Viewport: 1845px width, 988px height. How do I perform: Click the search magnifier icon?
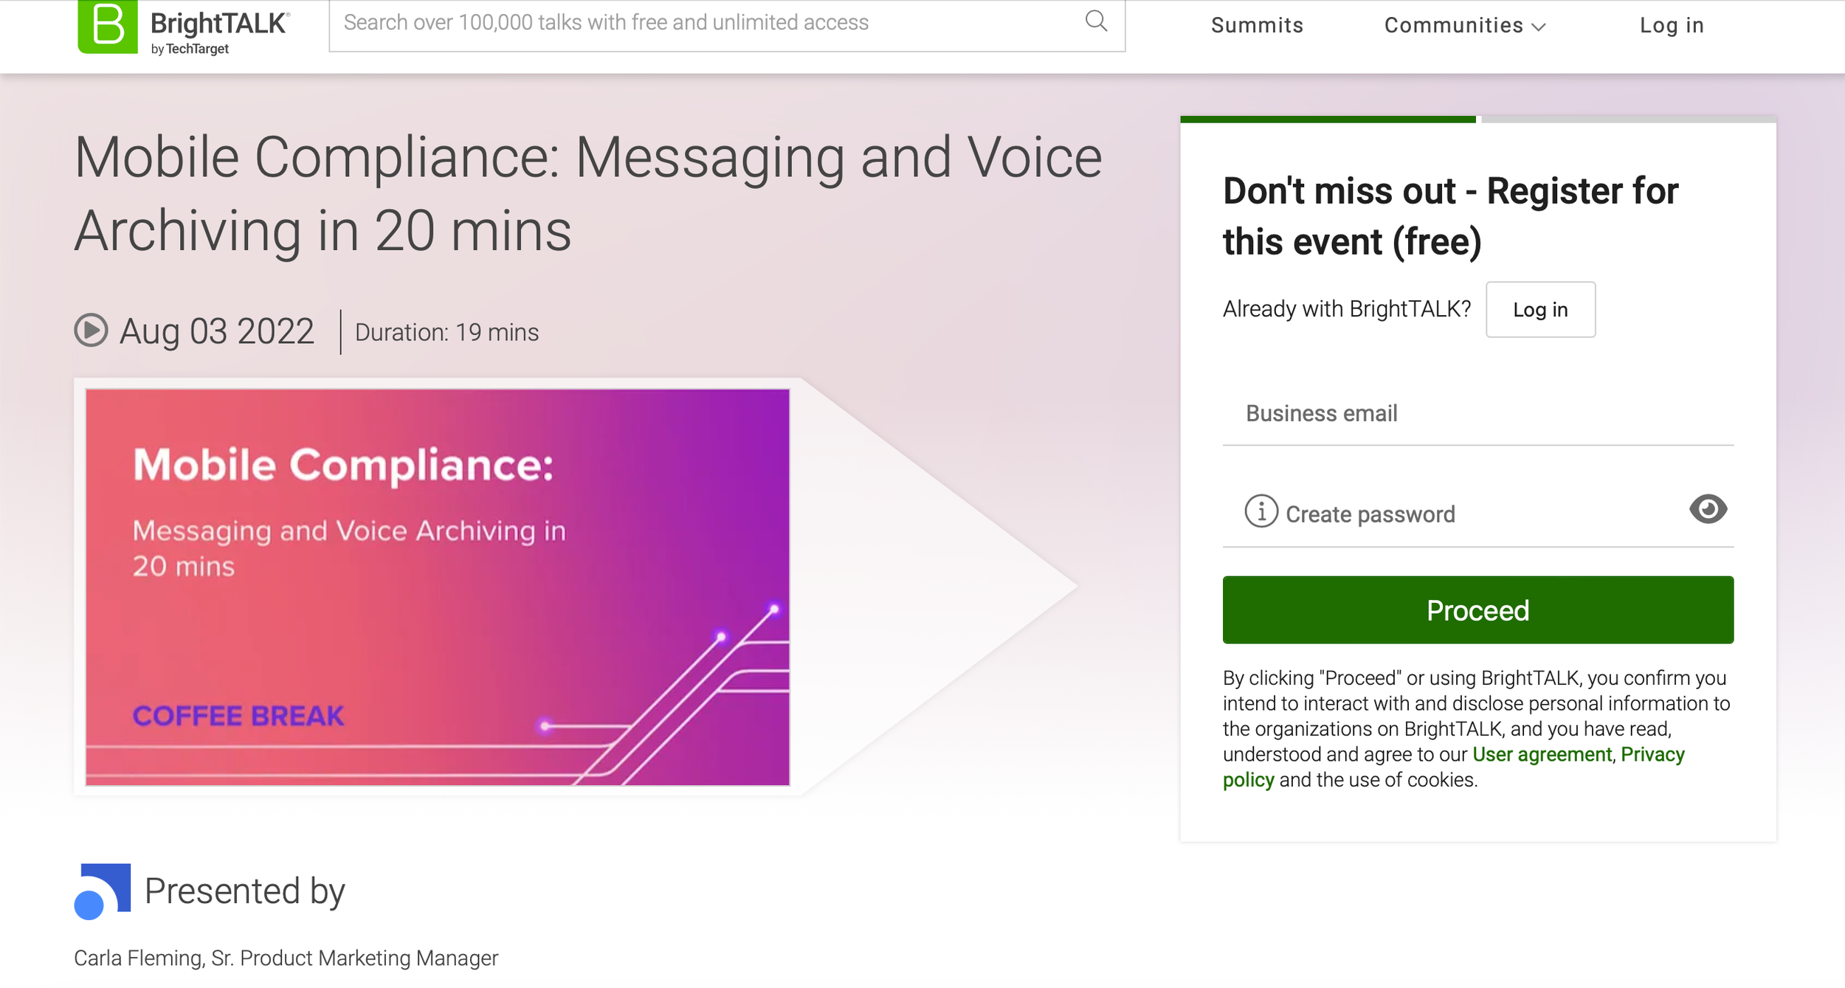(1096, 21)
